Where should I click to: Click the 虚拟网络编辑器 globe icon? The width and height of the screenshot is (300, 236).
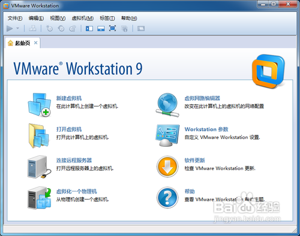click(x=167, y=105)
